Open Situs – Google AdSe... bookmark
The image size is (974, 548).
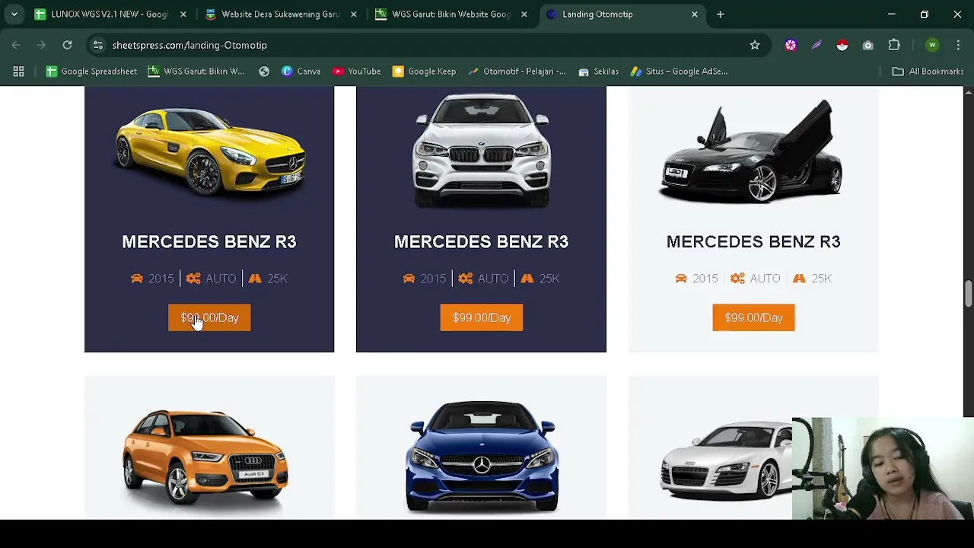[x=679, y=71]
